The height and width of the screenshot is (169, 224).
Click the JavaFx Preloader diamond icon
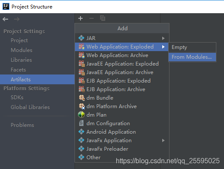click(x=81, y=149)
